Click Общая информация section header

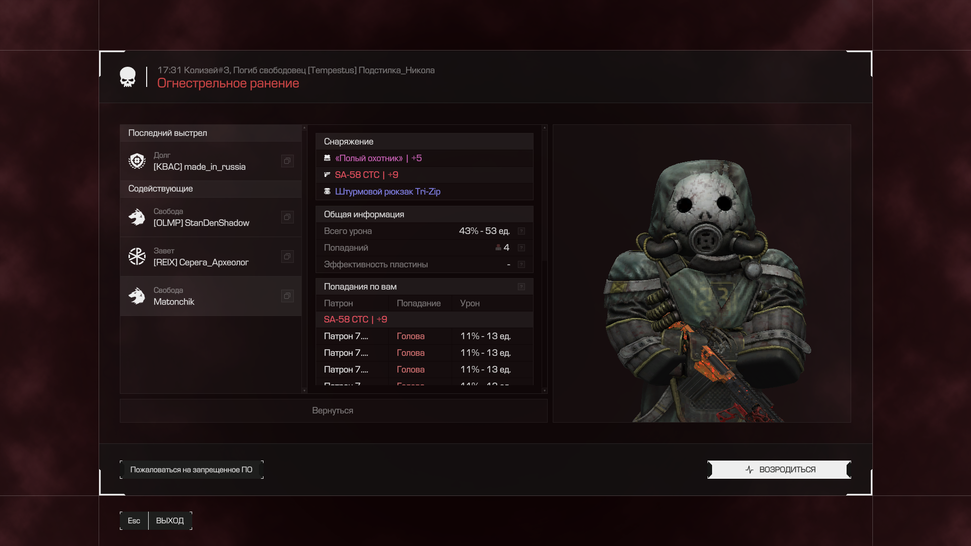tap(424, 214)
